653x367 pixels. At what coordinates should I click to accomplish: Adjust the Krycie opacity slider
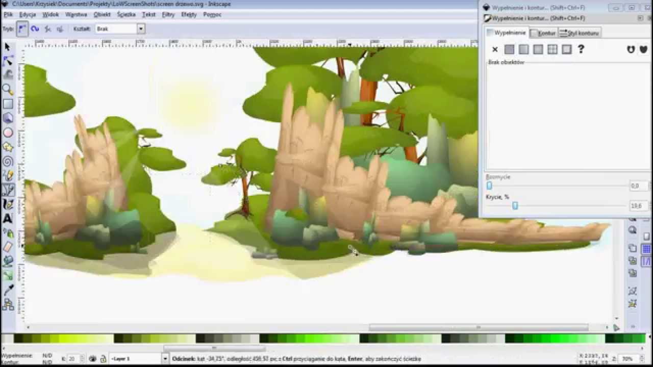(514, 206)
